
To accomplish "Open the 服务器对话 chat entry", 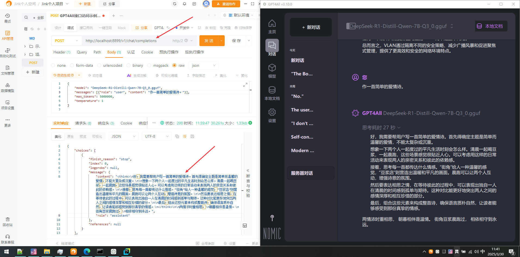I will (x=311, y=173).
